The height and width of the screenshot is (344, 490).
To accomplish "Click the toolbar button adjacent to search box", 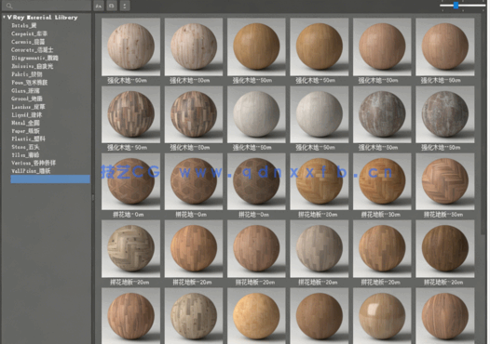I will pos(99,6).
